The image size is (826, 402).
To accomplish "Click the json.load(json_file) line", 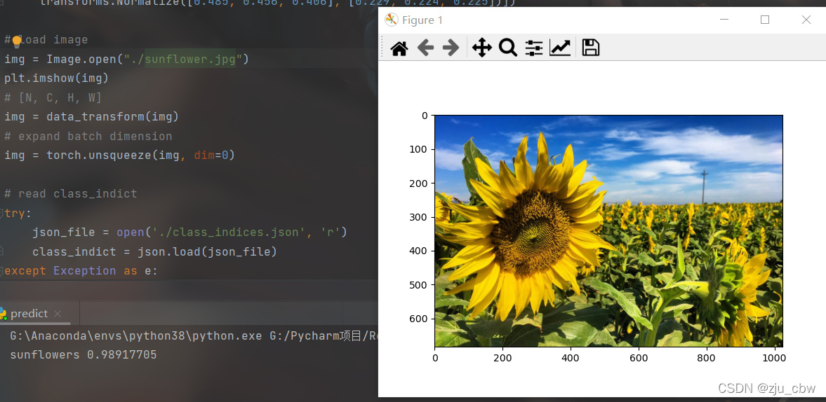I will [155, 251].
